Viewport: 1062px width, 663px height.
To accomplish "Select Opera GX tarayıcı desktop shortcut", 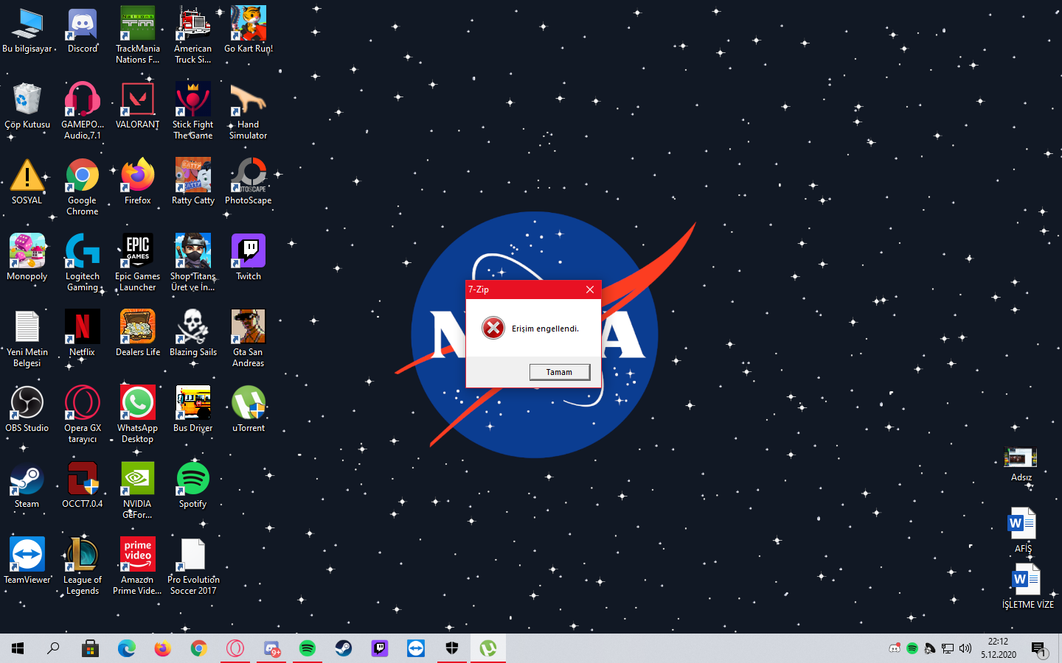I will tap(83, 415).
